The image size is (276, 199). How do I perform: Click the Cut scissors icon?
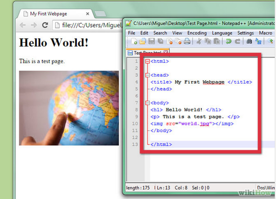coord(199,41)
